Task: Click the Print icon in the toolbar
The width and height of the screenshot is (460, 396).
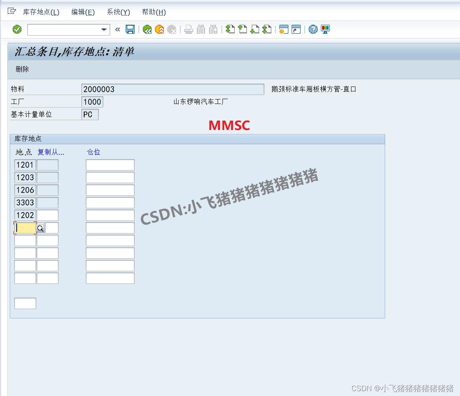Action: click(188, 29)
